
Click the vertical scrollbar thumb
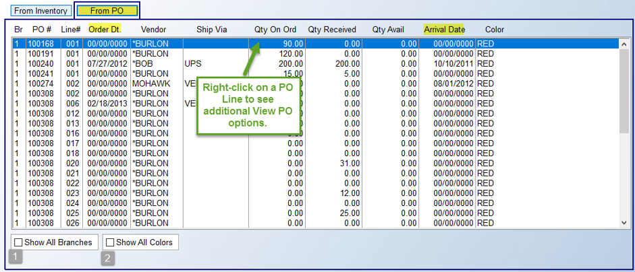[x=624, y=90]
